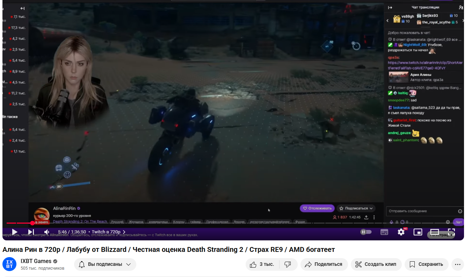This screenshot has width=471, height=277.
Task: Open the IXBT Games channel name link
Action: coord(36,261)
